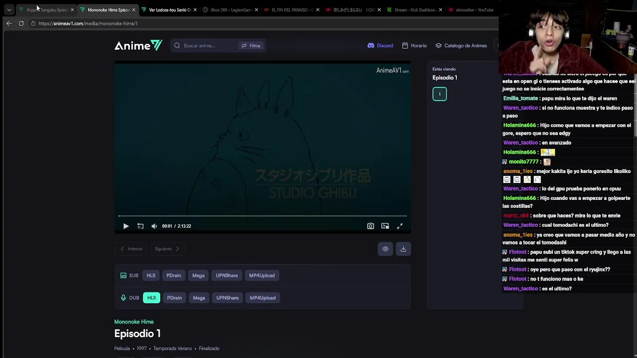Select the SUB HLS server

pos(151,275)
